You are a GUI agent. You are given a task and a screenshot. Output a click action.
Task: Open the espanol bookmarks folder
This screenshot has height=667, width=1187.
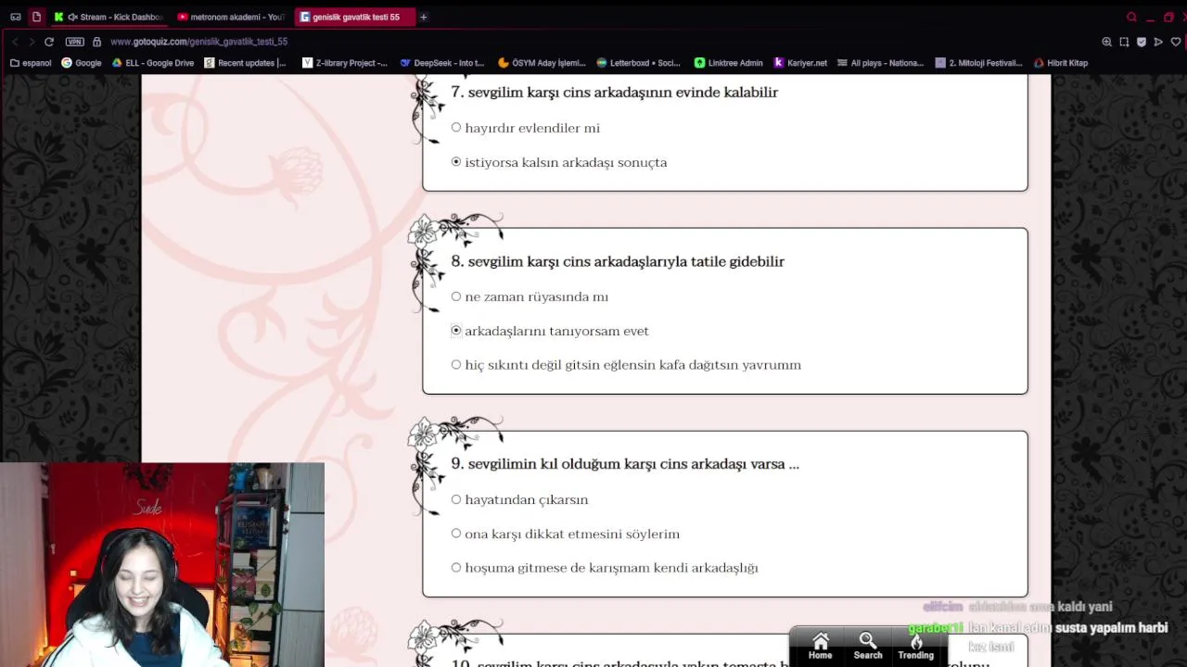[31, 63]
